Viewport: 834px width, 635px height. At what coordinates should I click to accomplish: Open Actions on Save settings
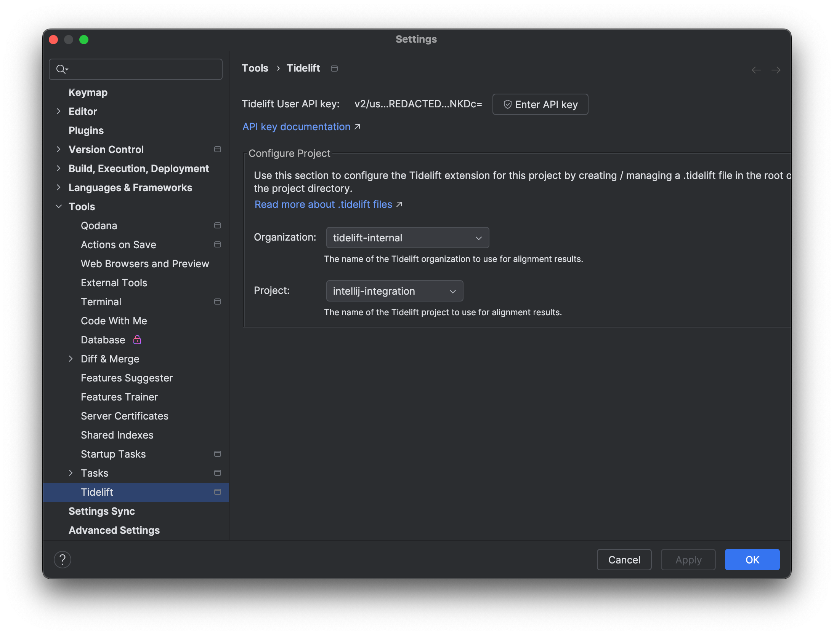119,245
